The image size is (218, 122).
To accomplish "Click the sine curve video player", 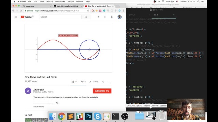I will pyautogui.click(x=68, y=48).
